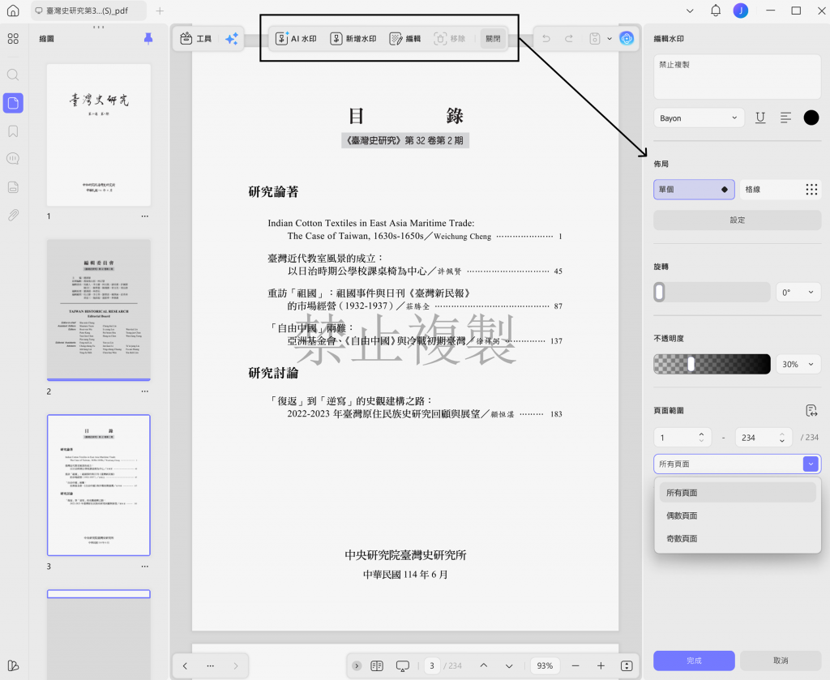This screenshot has width=830, height=680.
Task: Click 取消 to cancel editing
Action: click(x=781, y=661)
